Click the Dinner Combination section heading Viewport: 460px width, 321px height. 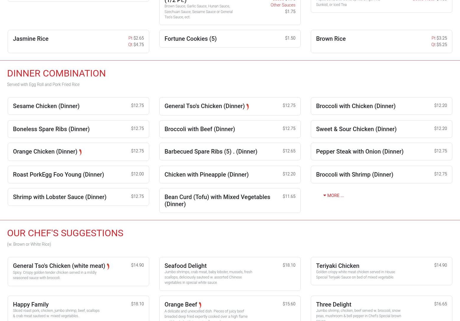[56, 73]
